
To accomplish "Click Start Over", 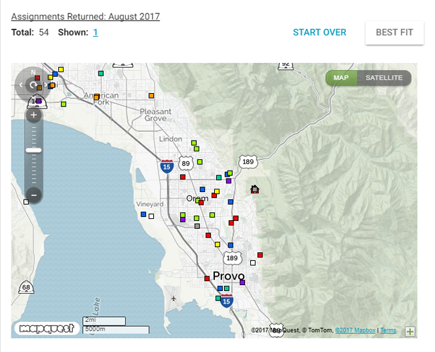I will coord(320,32).
